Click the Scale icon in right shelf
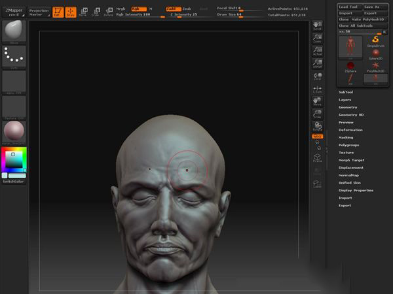This screenshot has height=294, width=393. click(x=317, y=114)
